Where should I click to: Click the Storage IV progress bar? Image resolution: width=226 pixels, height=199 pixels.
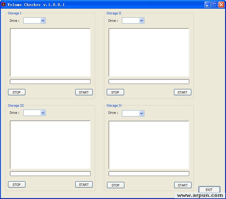click(149, 174)
